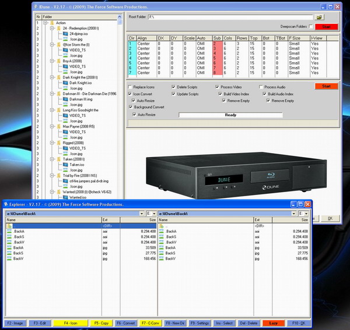Viewport: 350px width, 330px height.
Task: Click BackV jpg icon in left pane
Action: point(9,258)
